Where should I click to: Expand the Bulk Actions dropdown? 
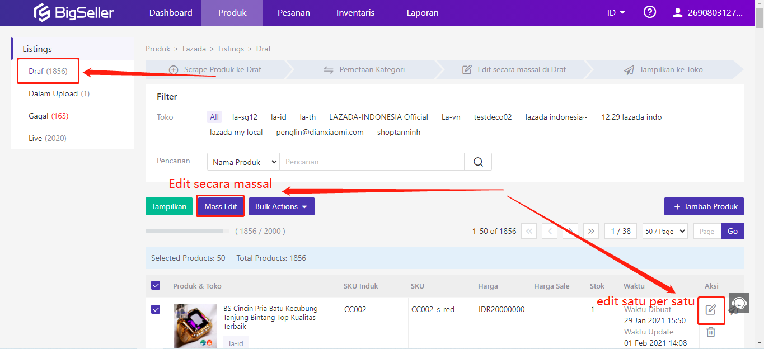(x=282, y=206)
